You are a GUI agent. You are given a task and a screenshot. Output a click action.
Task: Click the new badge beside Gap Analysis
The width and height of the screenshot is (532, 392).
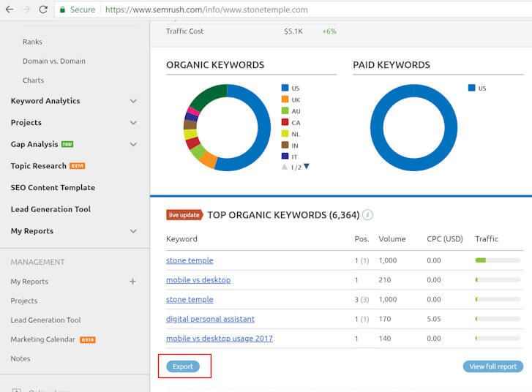67,144
